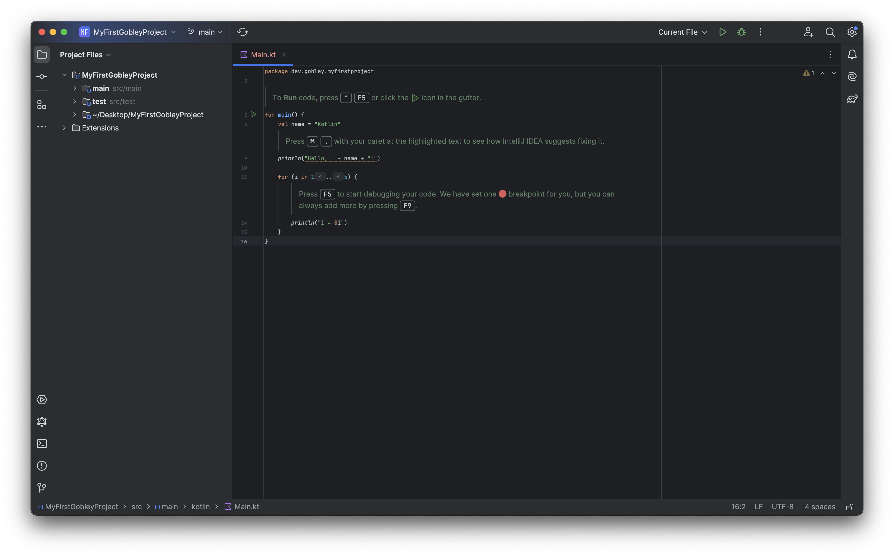Open the AI Assistant spiral icon
Viewport: 894px width, 556px height.
[x=852, y=77]
